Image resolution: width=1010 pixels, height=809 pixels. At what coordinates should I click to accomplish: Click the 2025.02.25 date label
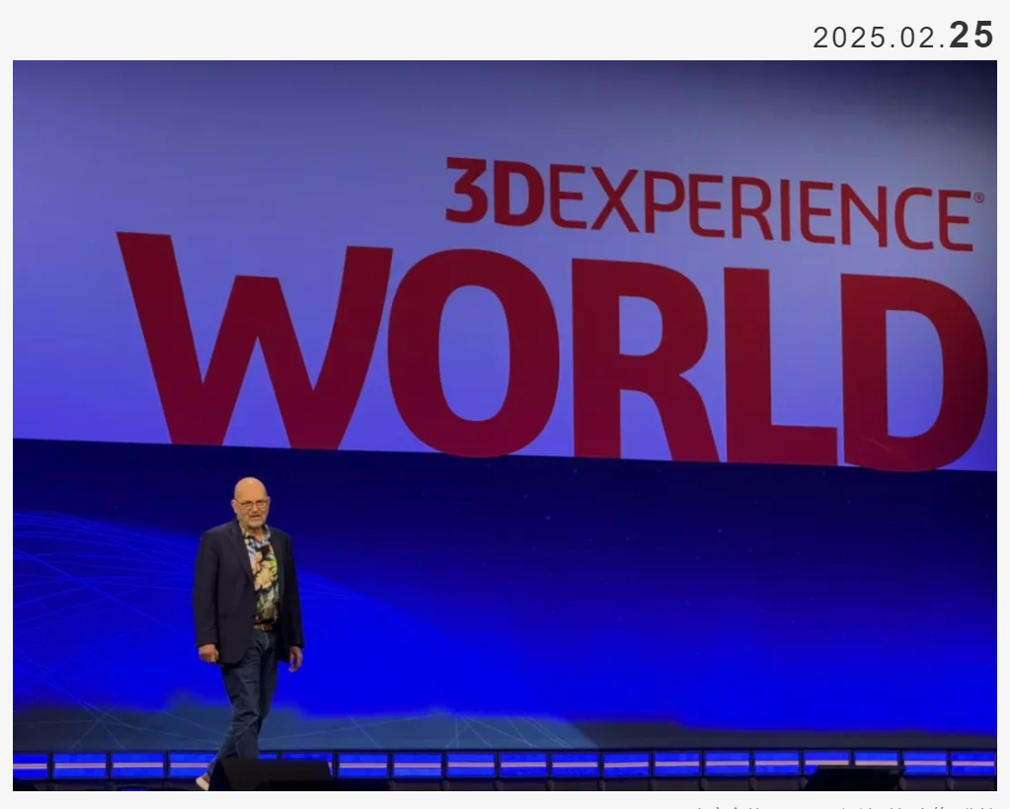click(x=903, y=36)
